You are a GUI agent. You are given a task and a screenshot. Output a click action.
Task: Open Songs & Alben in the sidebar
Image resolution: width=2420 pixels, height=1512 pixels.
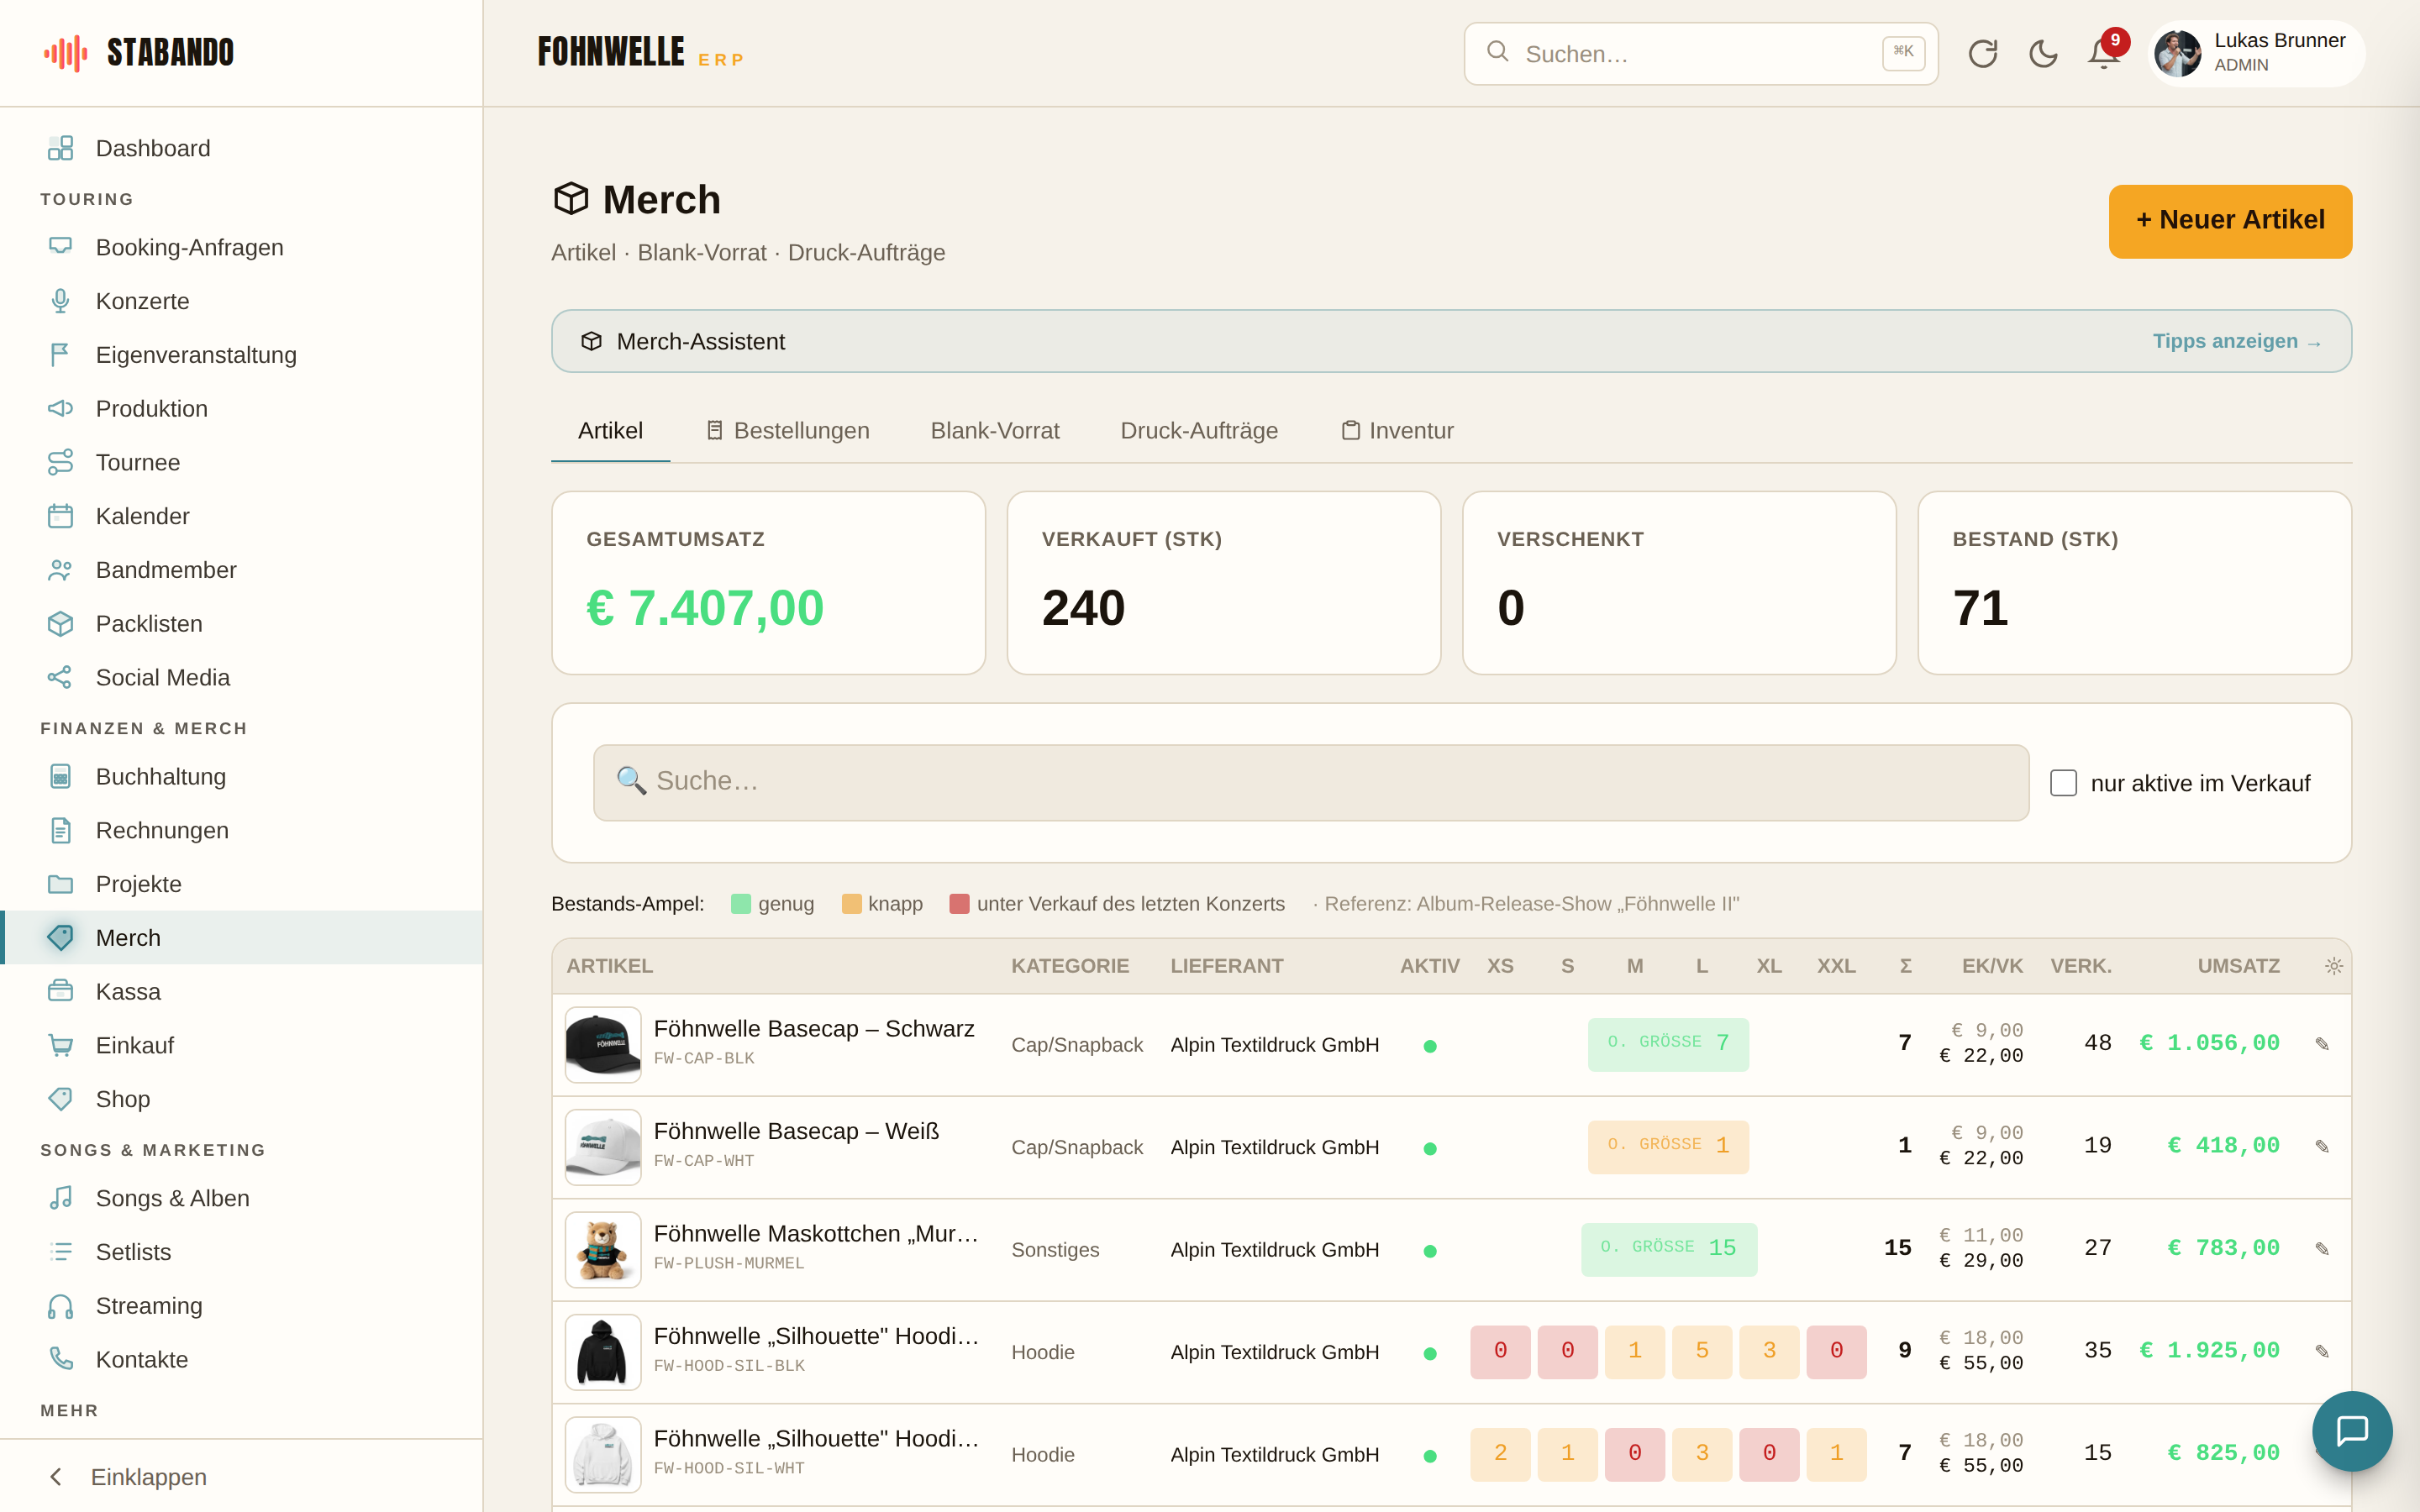click(x=242, y=1198)
